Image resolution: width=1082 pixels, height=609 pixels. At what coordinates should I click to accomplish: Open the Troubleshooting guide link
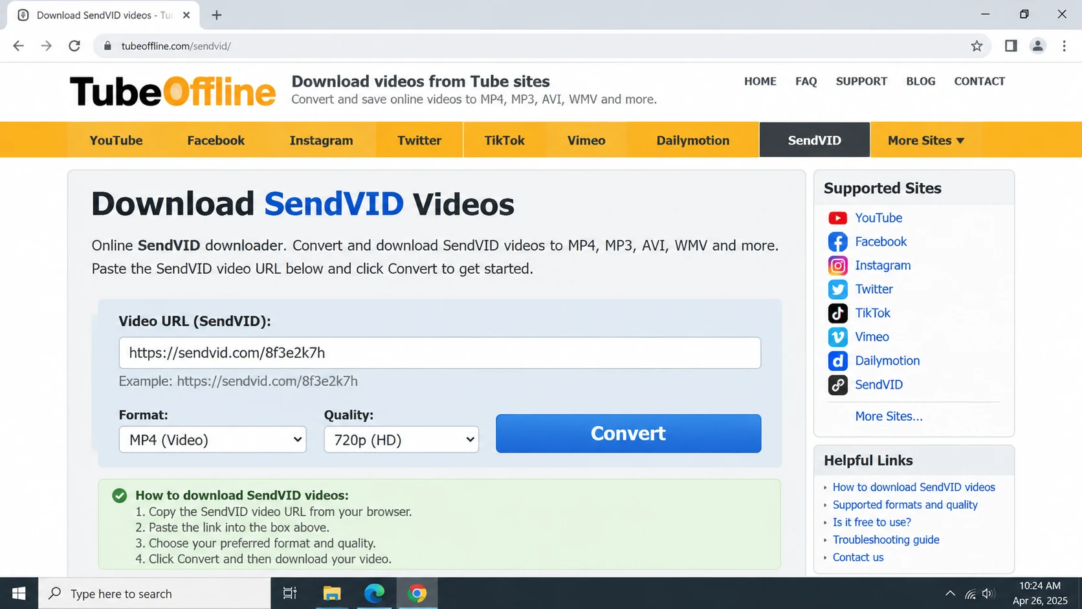click(885, 540)
